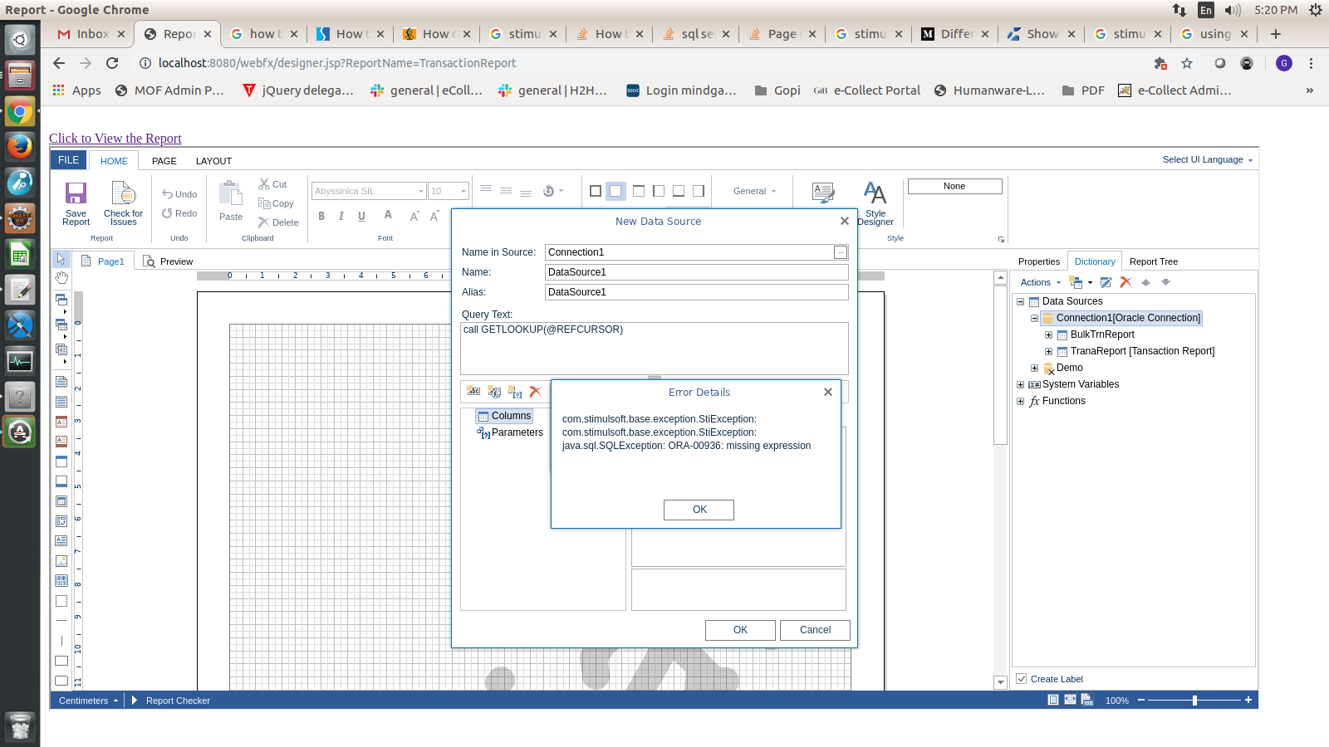Expand the System Variables node
Image resolution: width=1329 pixels, height=747 pixels.
point(1020,384)
